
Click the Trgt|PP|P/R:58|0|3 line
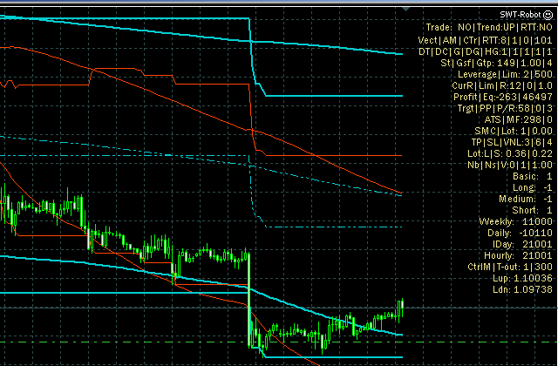click(x=505, y=108)
